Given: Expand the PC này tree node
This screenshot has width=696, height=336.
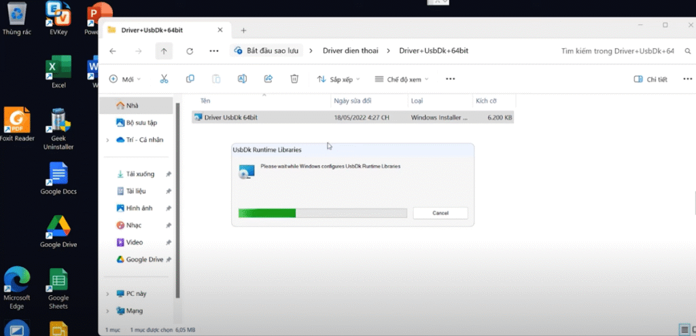Looking at the screenshot, I should (x=107, y=294).
